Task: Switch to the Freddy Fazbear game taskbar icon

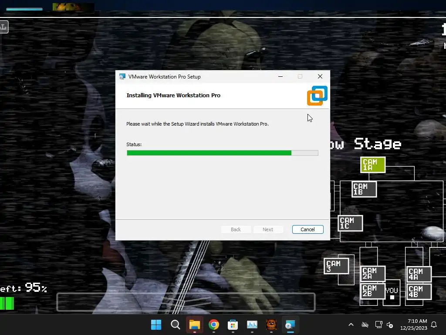Action: click(x=271, y=325)
